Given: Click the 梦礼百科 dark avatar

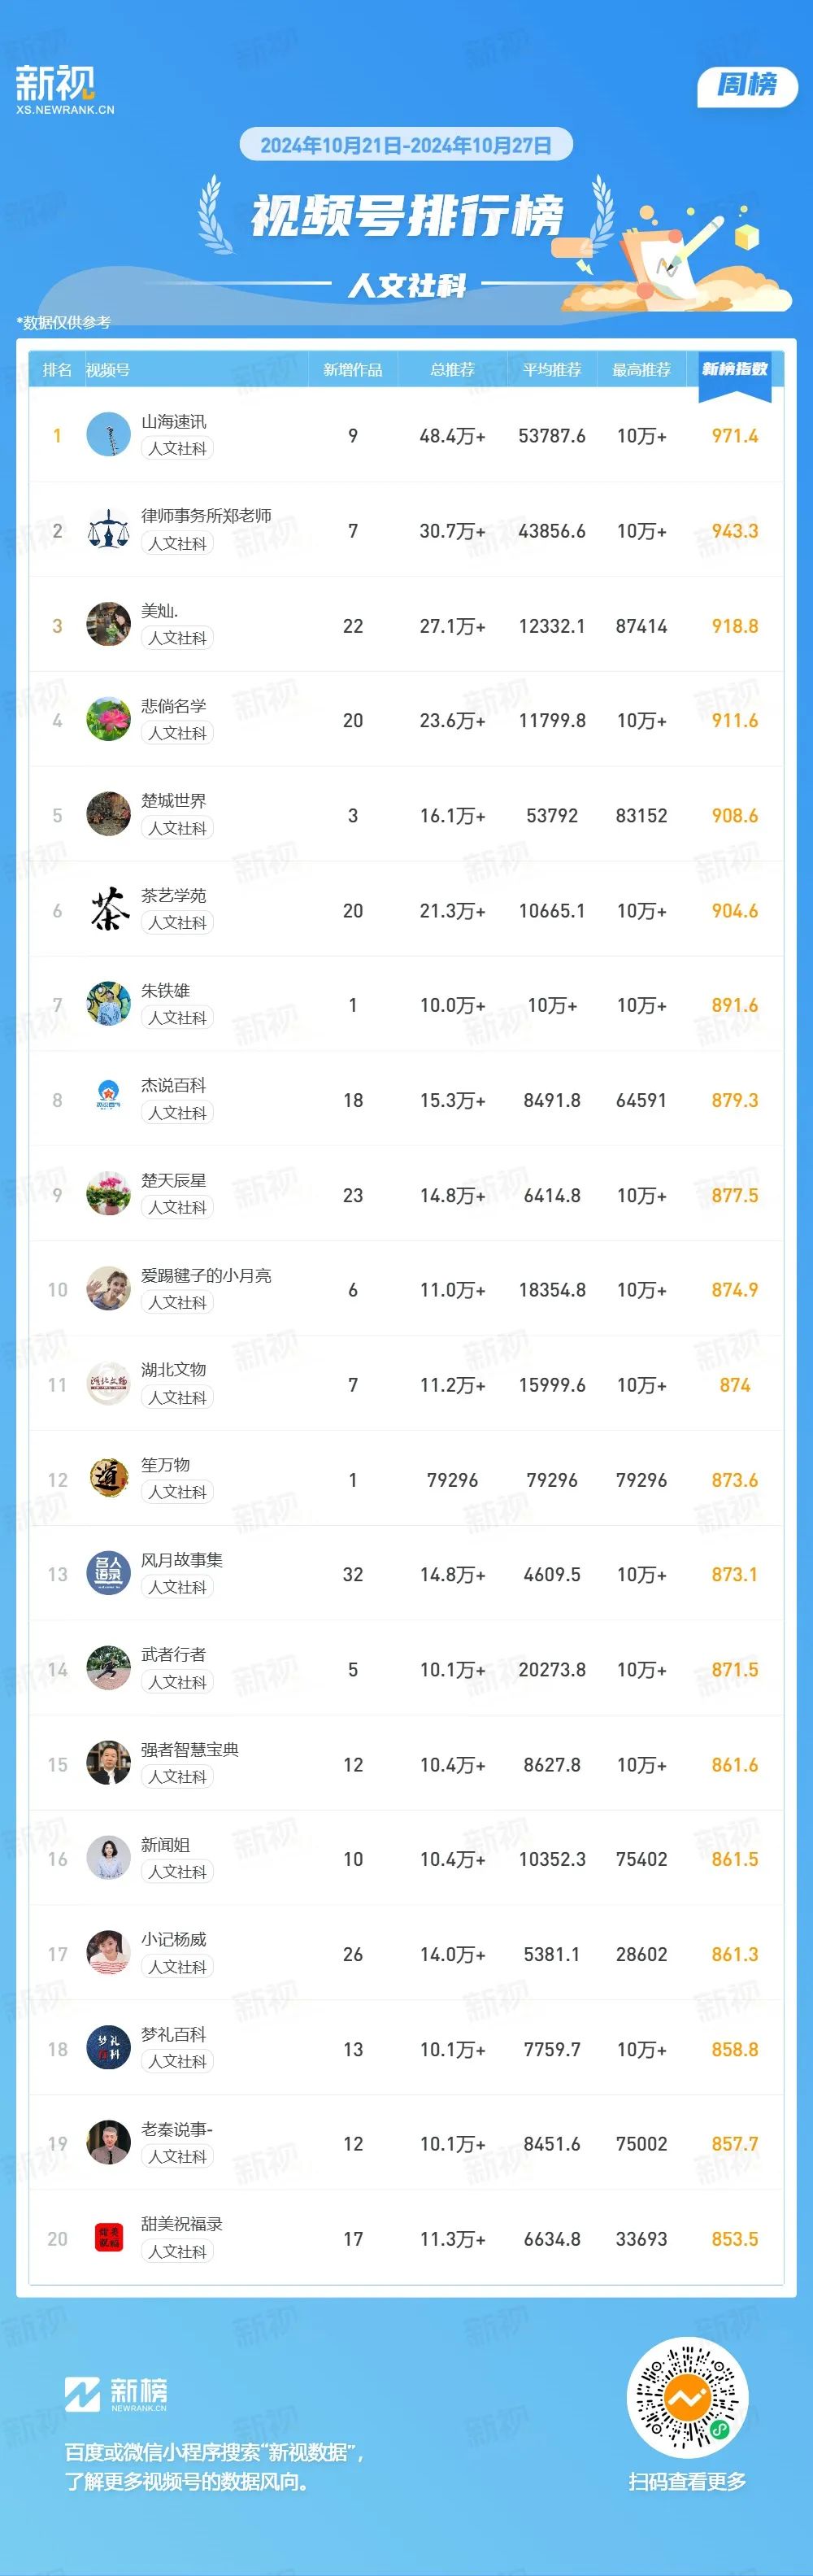Looking at the screenshot, I should tap(108, 2049).
